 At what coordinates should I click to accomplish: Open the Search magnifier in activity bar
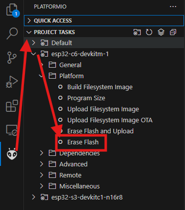click(x=12, y=33)
